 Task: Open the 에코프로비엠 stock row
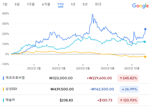click(75, 78)
